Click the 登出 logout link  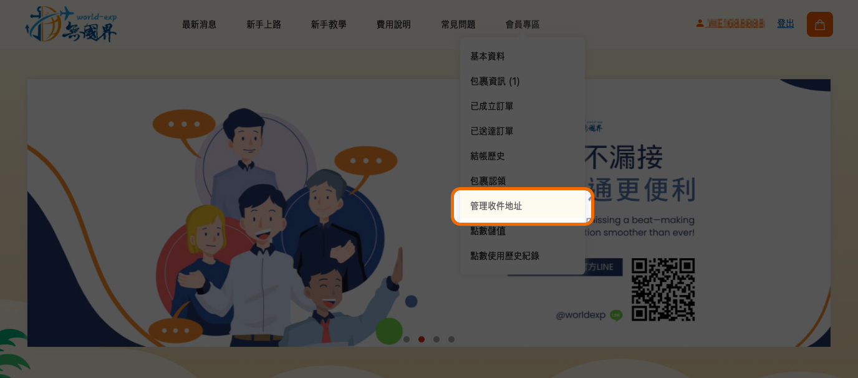786,23
